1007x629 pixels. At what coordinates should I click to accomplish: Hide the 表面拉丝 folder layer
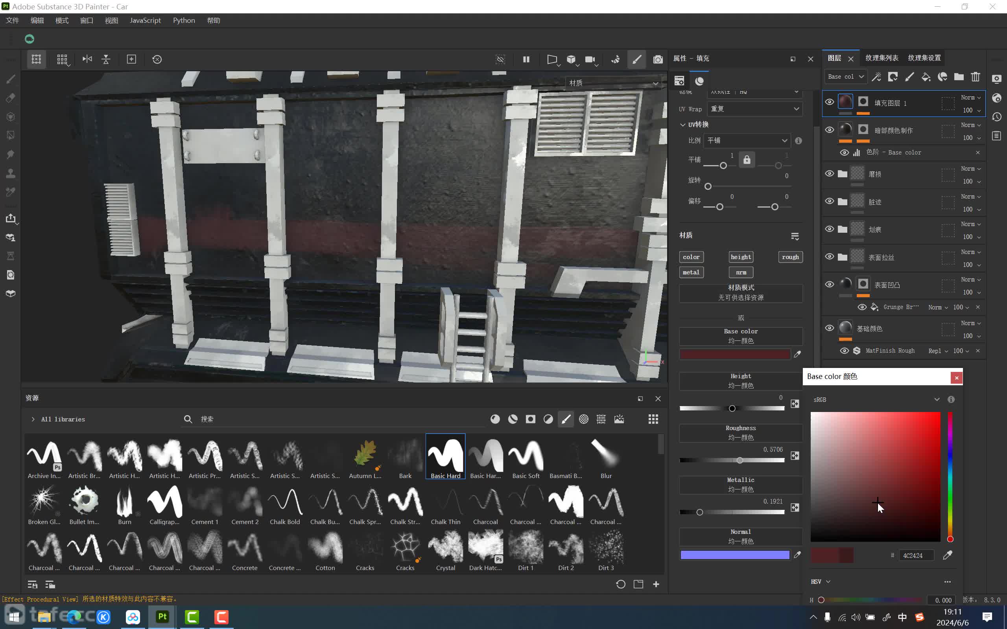(829, 257)
